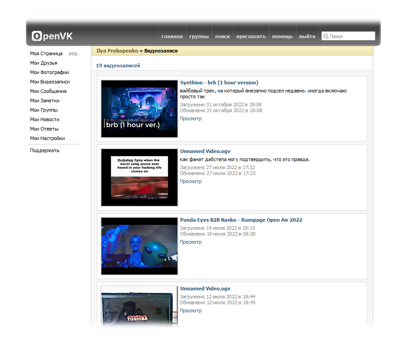Click the пригласить header link
This screenshot has width=408, height=359.
tap(251, 37)
